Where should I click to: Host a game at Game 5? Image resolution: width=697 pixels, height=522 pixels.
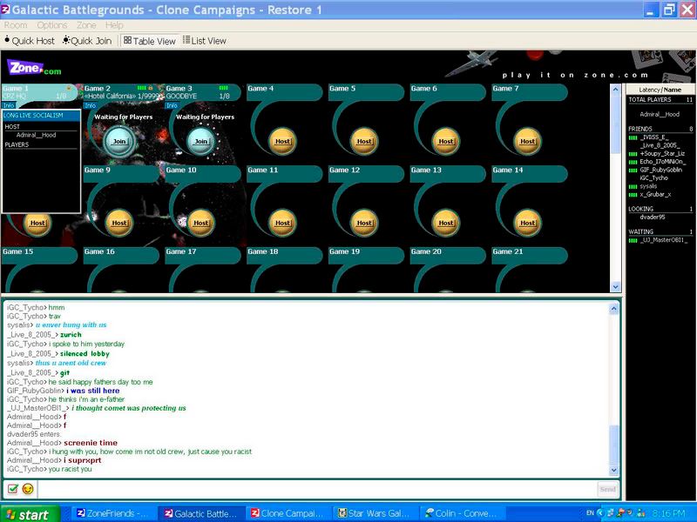coord(364,141)
